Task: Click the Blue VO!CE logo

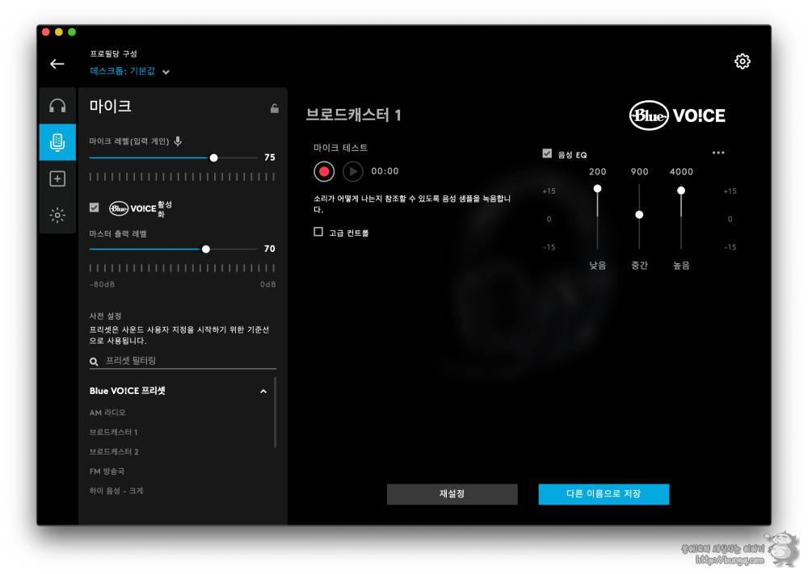Action: click(676, 115)
